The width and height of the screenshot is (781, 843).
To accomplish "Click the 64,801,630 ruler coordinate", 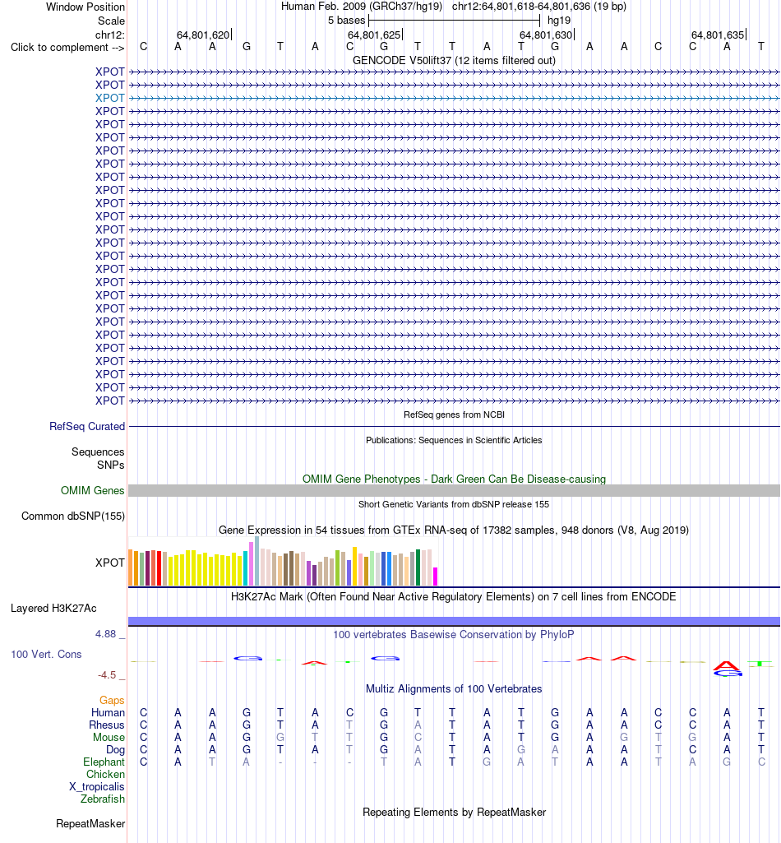I will coord(546,35).
